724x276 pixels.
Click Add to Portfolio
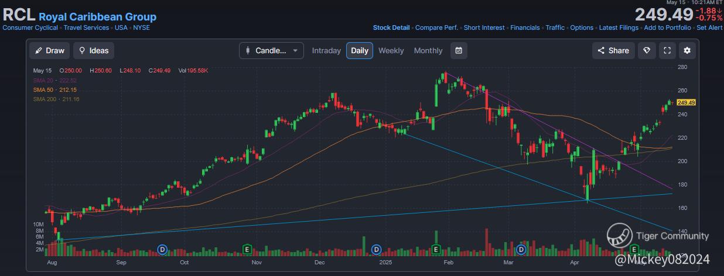(667, 27)
